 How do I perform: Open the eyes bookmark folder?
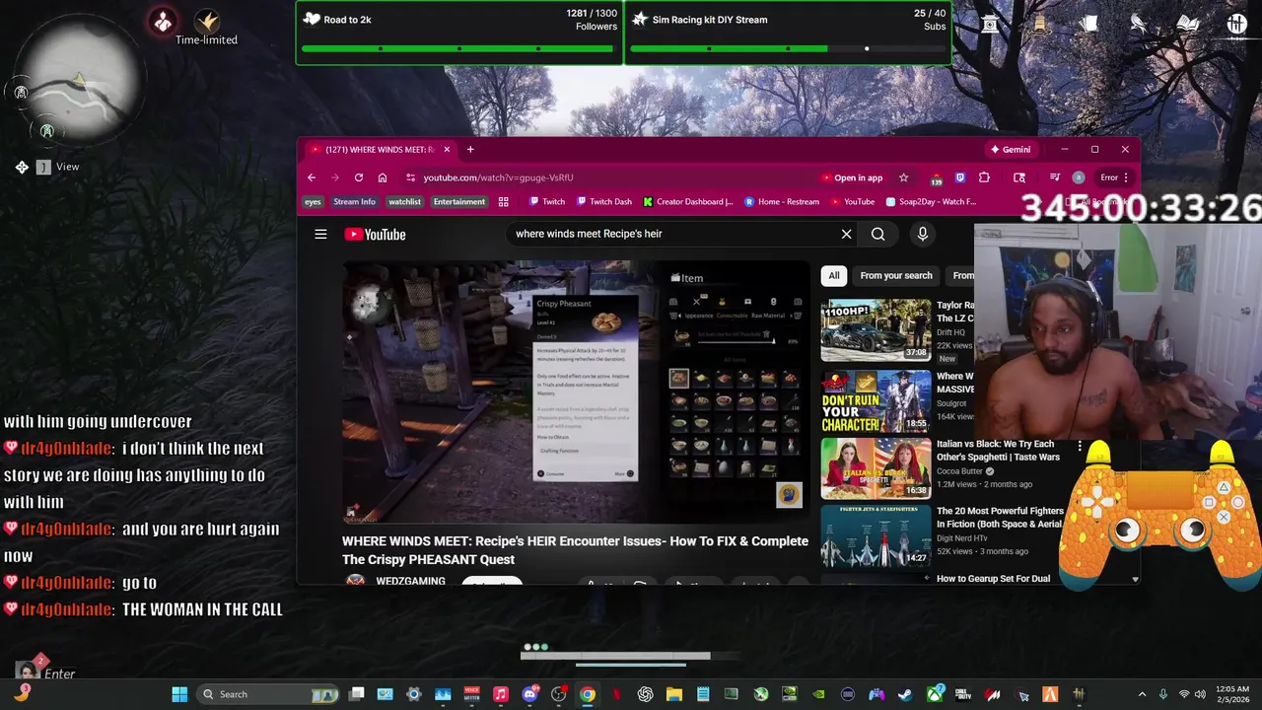click(313, 202)
